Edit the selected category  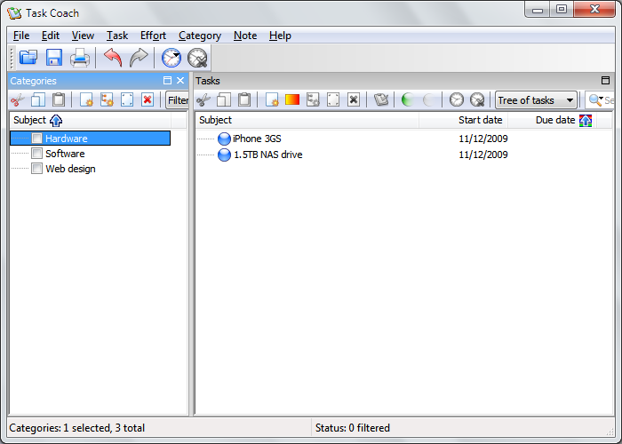click(x=127, y=99)
